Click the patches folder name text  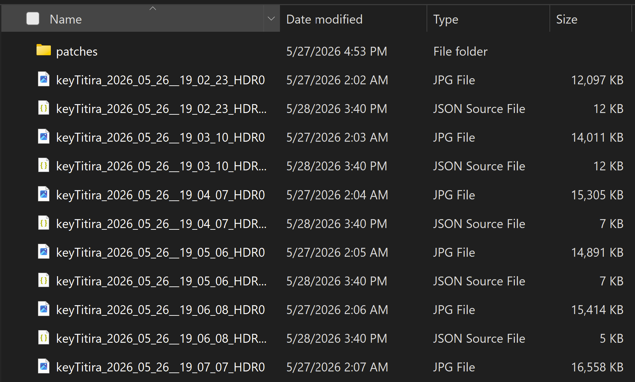tap(77, 52)
